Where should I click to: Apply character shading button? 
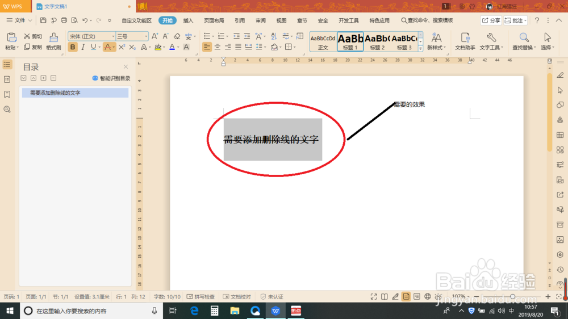pos(186,47)
